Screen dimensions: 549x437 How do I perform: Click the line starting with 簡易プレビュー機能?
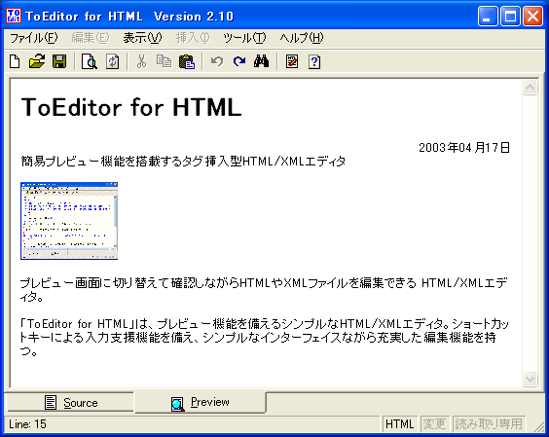pyautogui.click(x=183, y=161)
